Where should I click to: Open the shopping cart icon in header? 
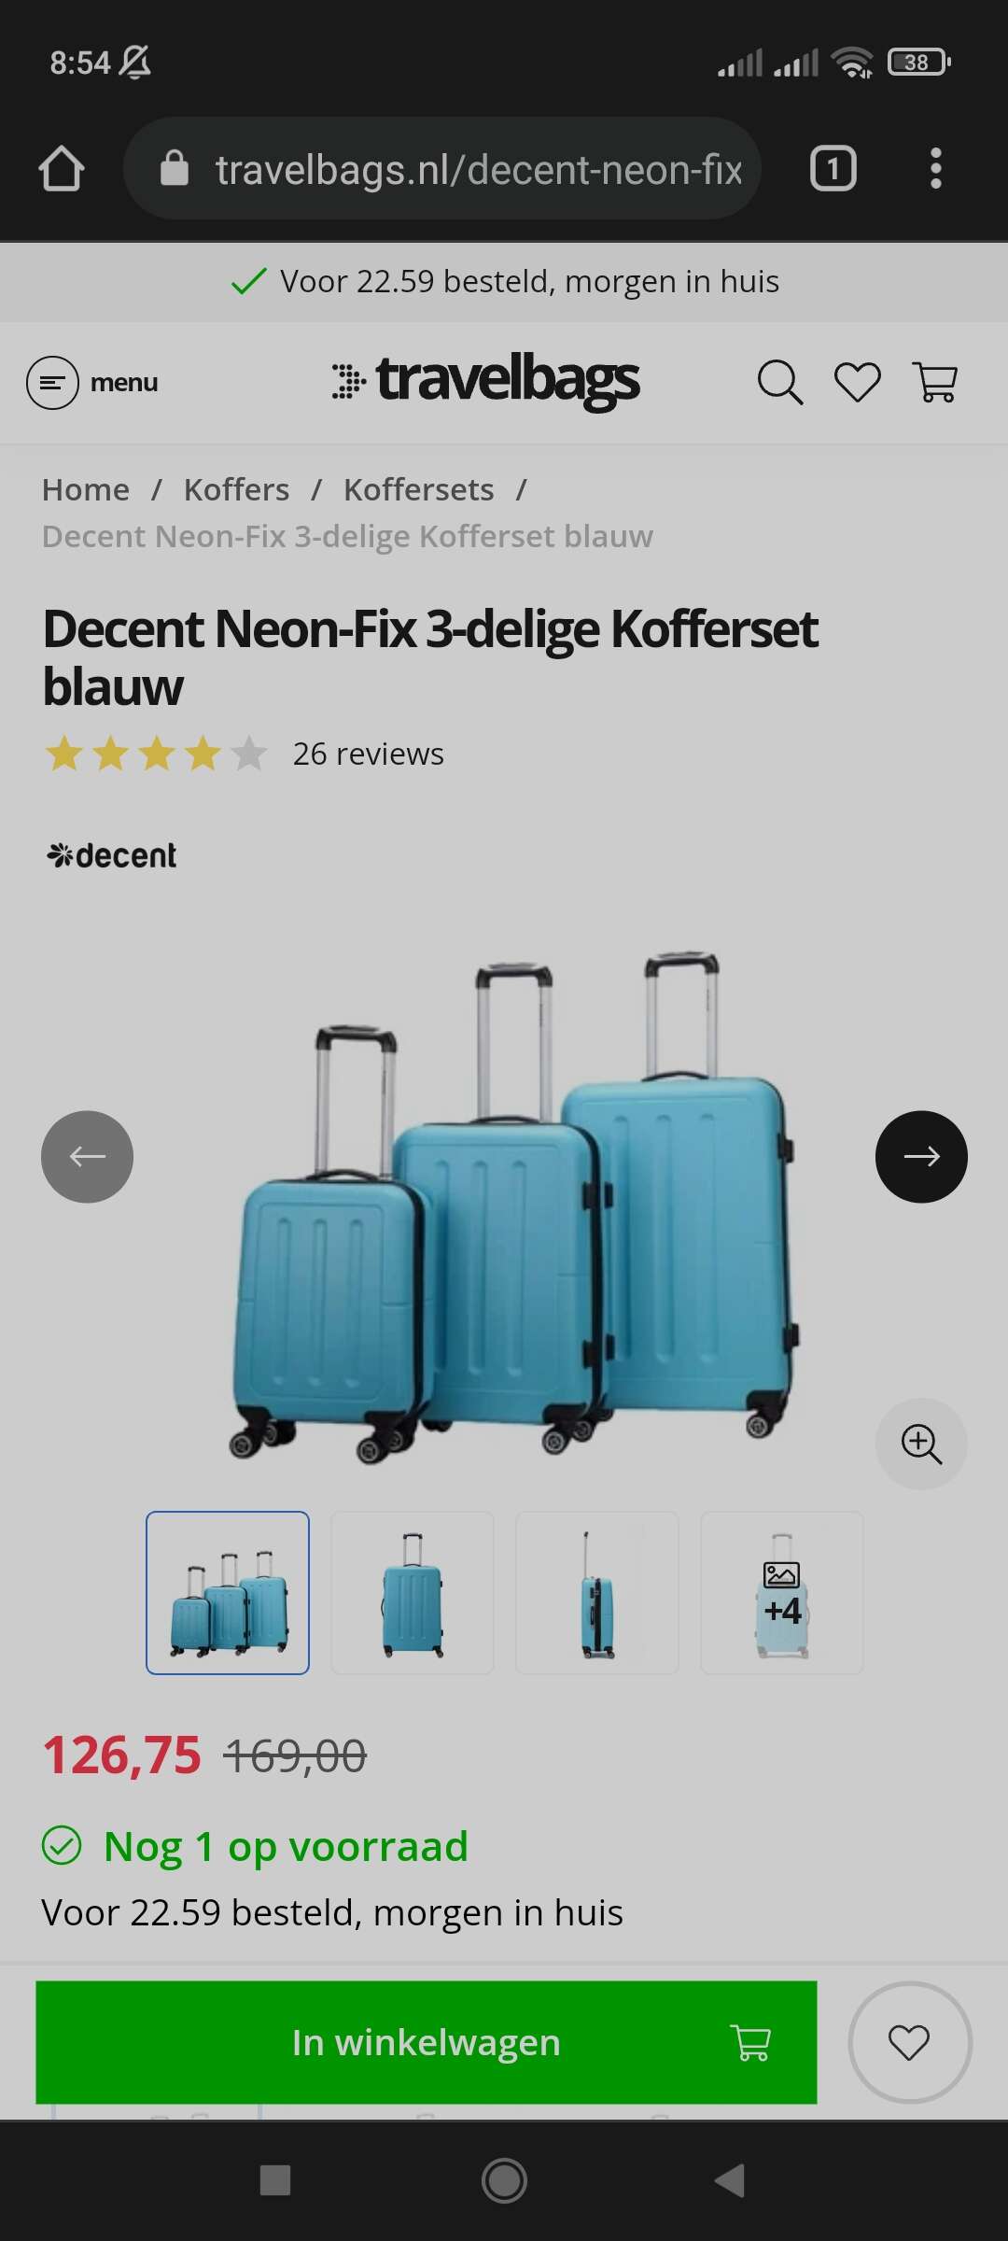pos(934,383)
